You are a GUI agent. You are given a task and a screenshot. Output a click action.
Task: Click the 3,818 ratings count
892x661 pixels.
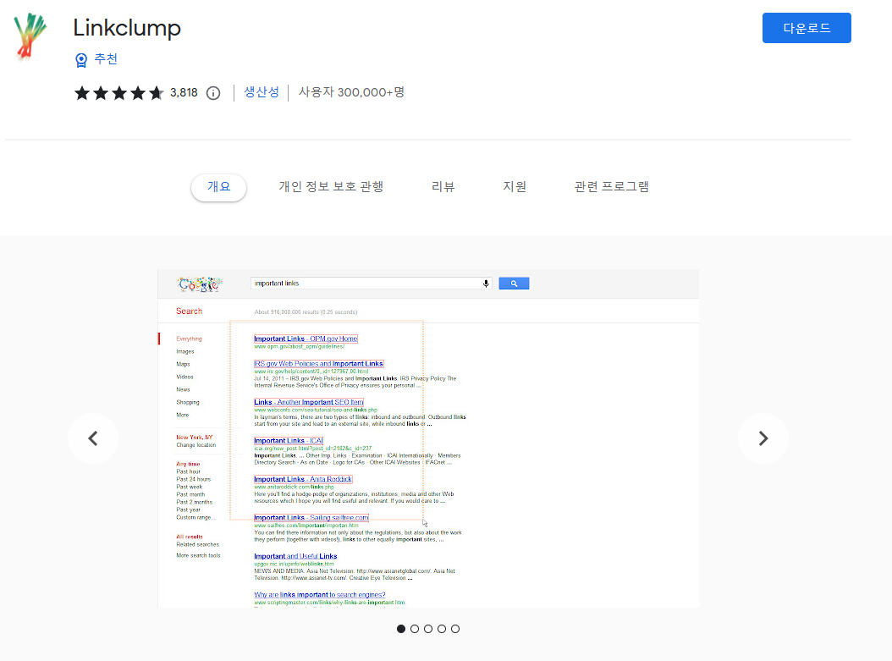[x=184, y=93]
